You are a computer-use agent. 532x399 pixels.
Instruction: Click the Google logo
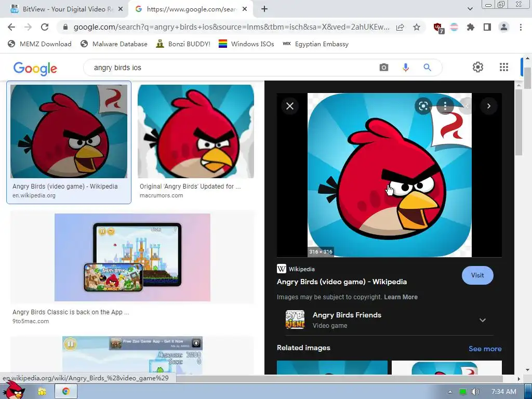coord(35,68)
